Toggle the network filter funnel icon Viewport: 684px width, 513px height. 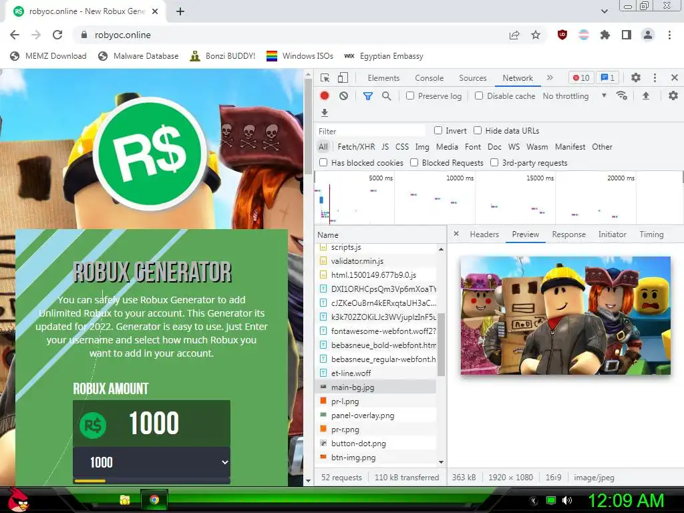pyautogui.click(x=368, y=96)
